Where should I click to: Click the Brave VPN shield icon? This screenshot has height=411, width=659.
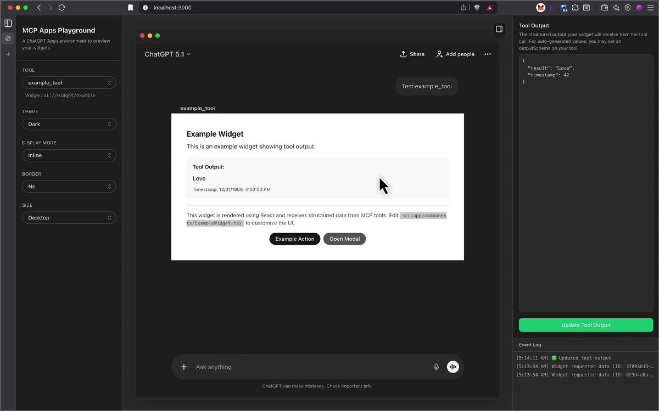[x=628, y=8]
